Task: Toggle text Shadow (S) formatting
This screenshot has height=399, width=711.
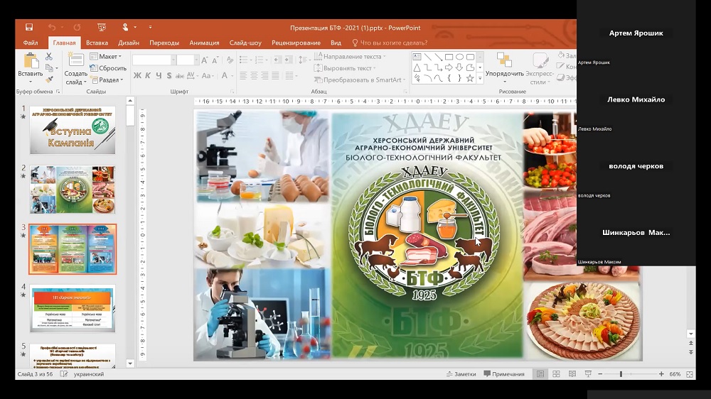Action: pos(169,76)
